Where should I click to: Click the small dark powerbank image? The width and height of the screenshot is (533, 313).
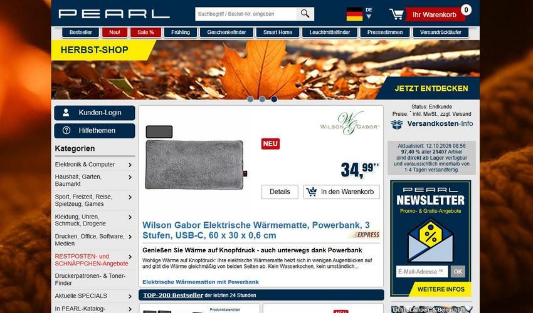tap(159, 131)
